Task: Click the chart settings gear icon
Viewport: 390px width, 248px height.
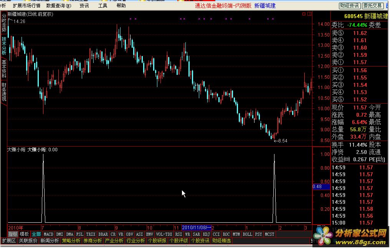Action: click(x=304, y=14)
